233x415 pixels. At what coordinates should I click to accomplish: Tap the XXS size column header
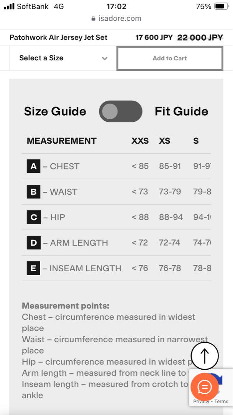[x=140, y=141]
